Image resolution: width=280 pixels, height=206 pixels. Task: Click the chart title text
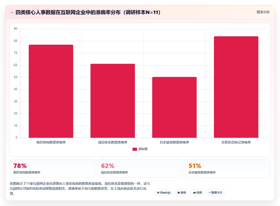[x=88, y=12]
